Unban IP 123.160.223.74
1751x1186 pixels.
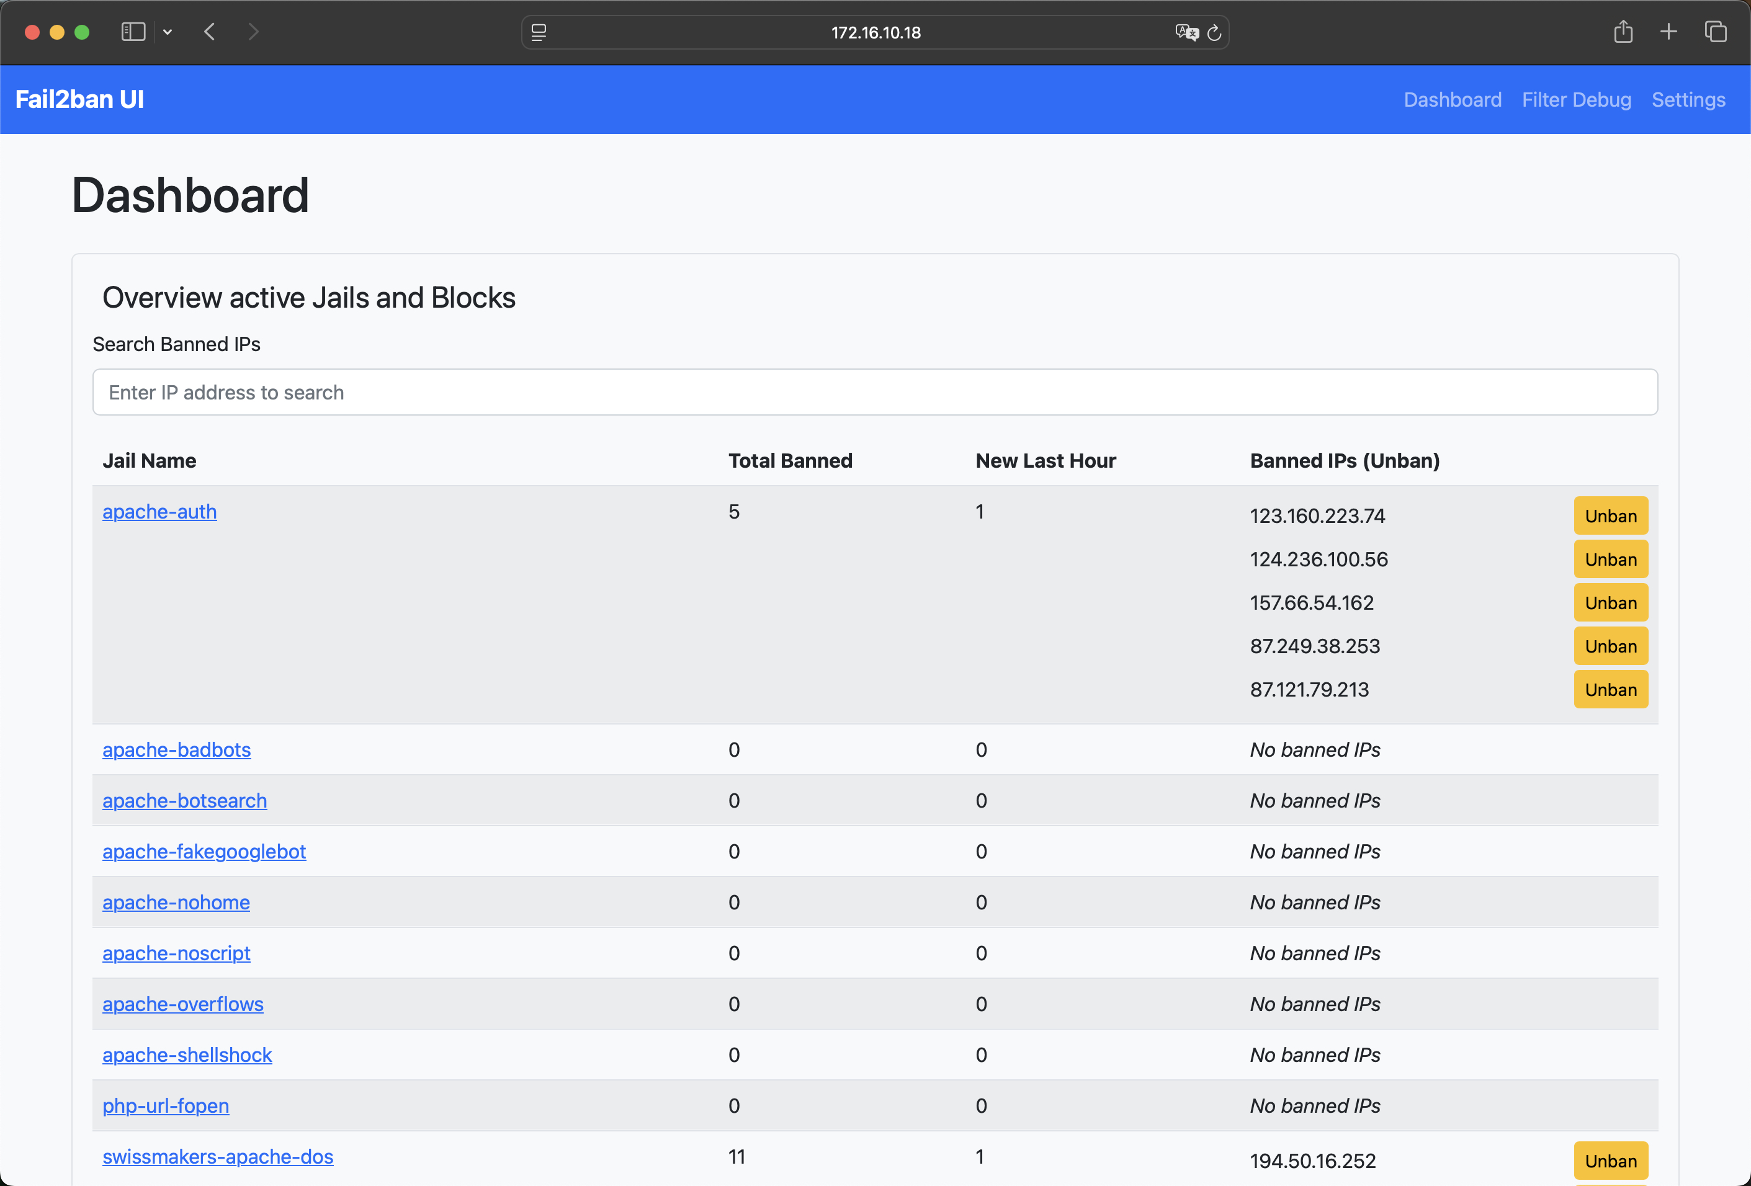pyautogui.click(x=1610, y=516)
